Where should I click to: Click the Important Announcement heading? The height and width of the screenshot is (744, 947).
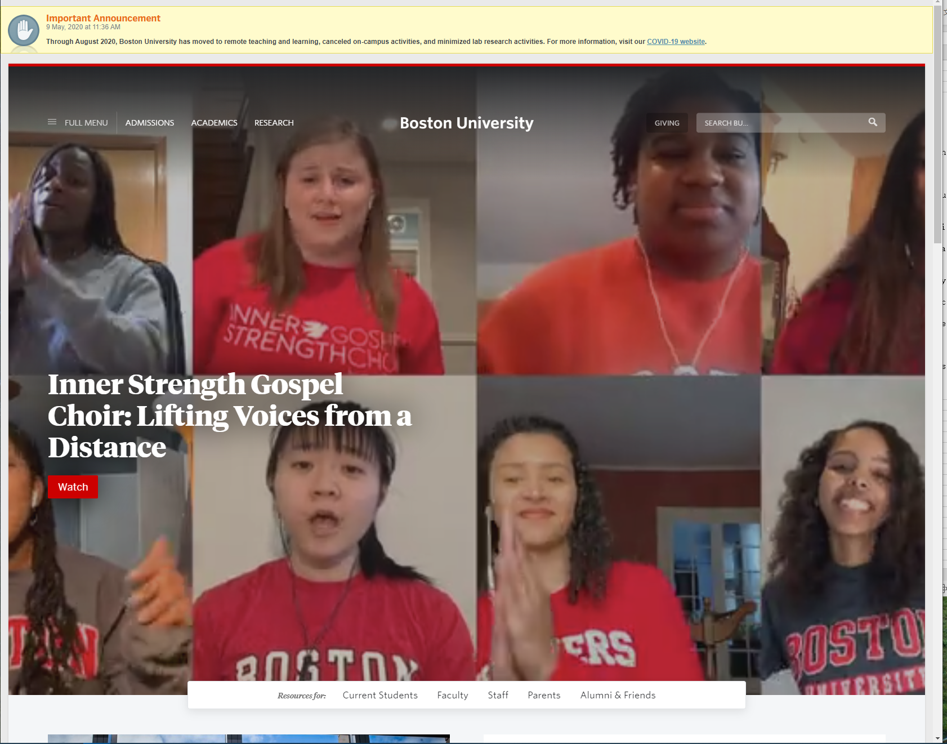point(103,18)
